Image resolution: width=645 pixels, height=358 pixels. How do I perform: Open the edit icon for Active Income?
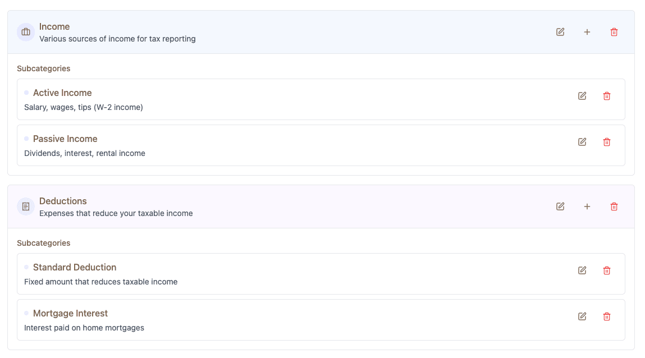pos(582,96)
